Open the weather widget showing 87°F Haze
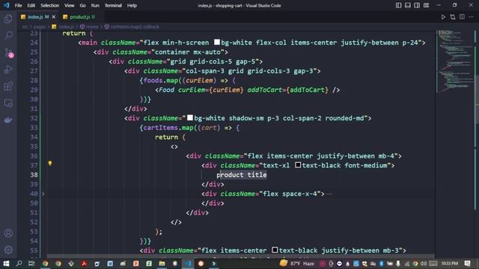The height and width of the screenshot is (269, 479). coord(296,263)
